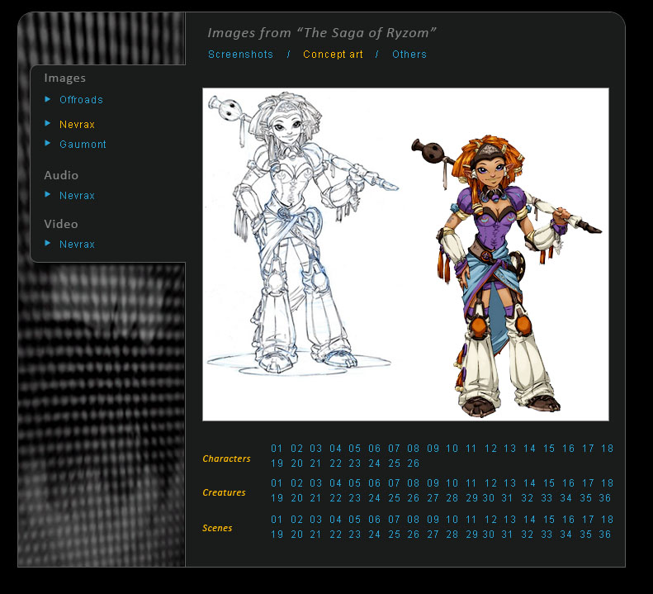Open Characters image 26
The height and width of the screenshot is (594, 653).
[413, 463]
